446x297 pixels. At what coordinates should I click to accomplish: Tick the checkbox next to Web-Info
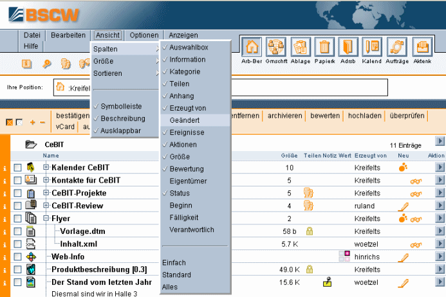[x=17, y=257]
